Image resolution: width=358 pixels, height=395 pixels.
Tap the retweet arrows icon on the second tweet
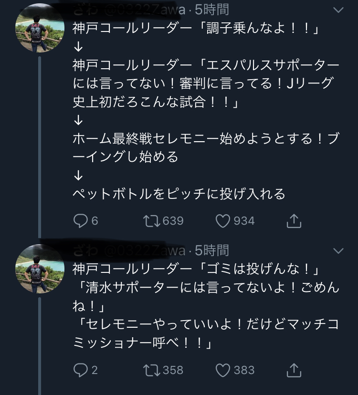tap(152, 370)
